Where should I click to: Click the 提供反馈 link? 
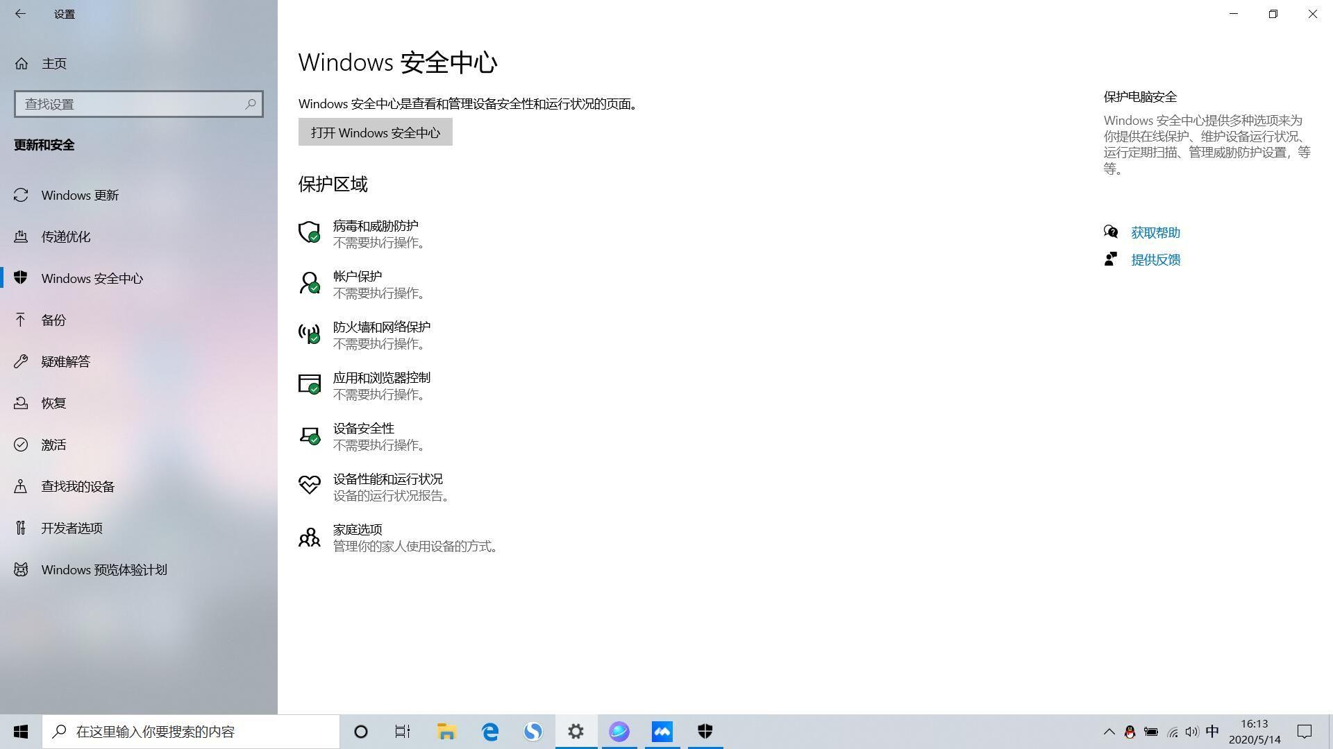(x=1155, y=260)
